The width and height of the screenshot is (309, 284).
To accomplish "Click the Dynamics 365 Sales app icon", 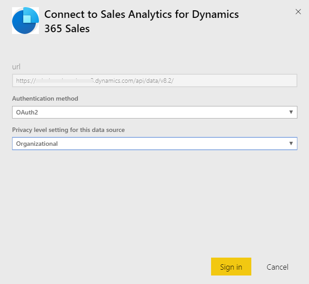I will tap(25, 21).
